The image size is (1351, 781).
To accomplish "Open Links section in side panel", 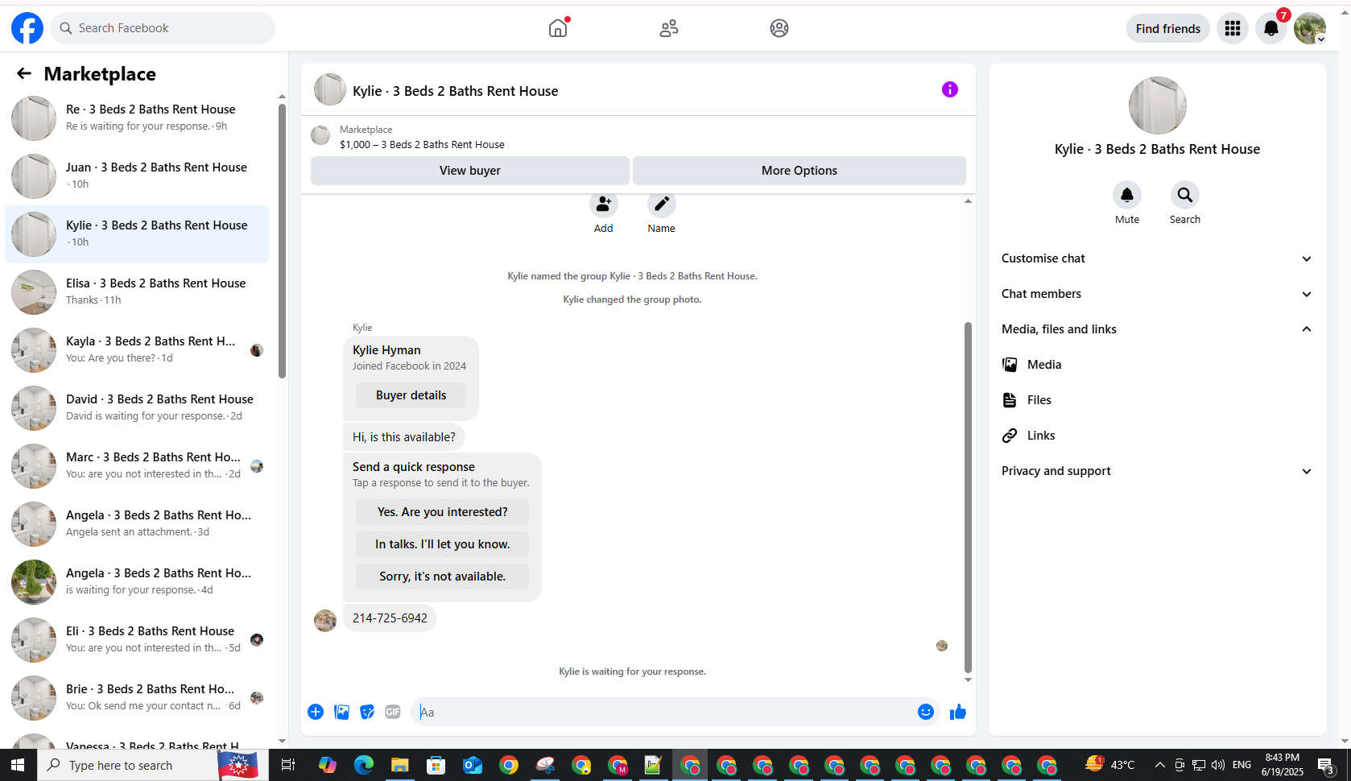I will point(1157,436).
